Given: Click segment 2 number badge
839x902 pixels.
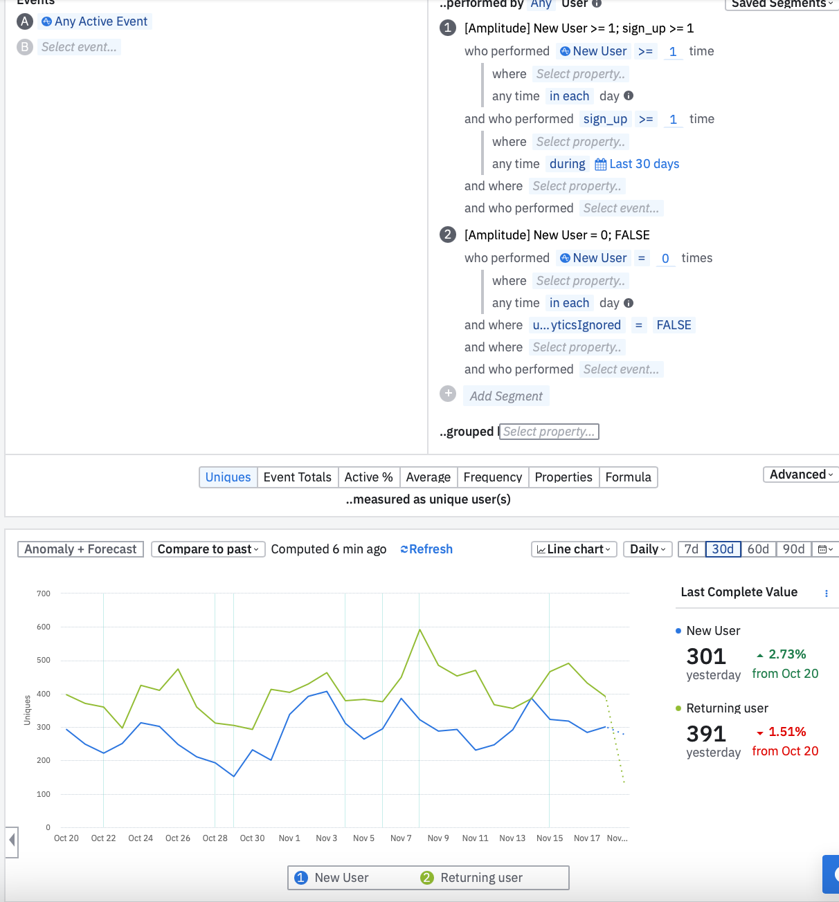Looking at the screenshot, I should tap(448, 234).
